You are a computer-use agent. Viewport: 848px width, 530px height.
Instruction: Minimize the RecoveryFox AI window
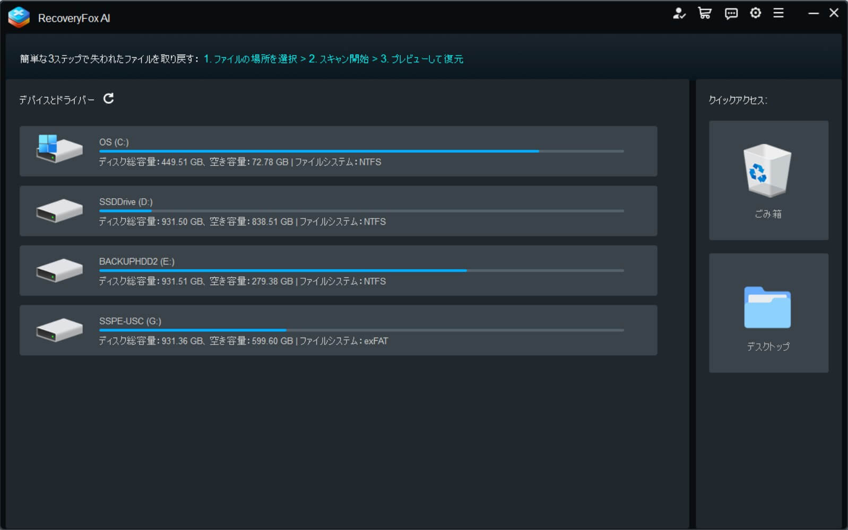[x=813, y=13]
